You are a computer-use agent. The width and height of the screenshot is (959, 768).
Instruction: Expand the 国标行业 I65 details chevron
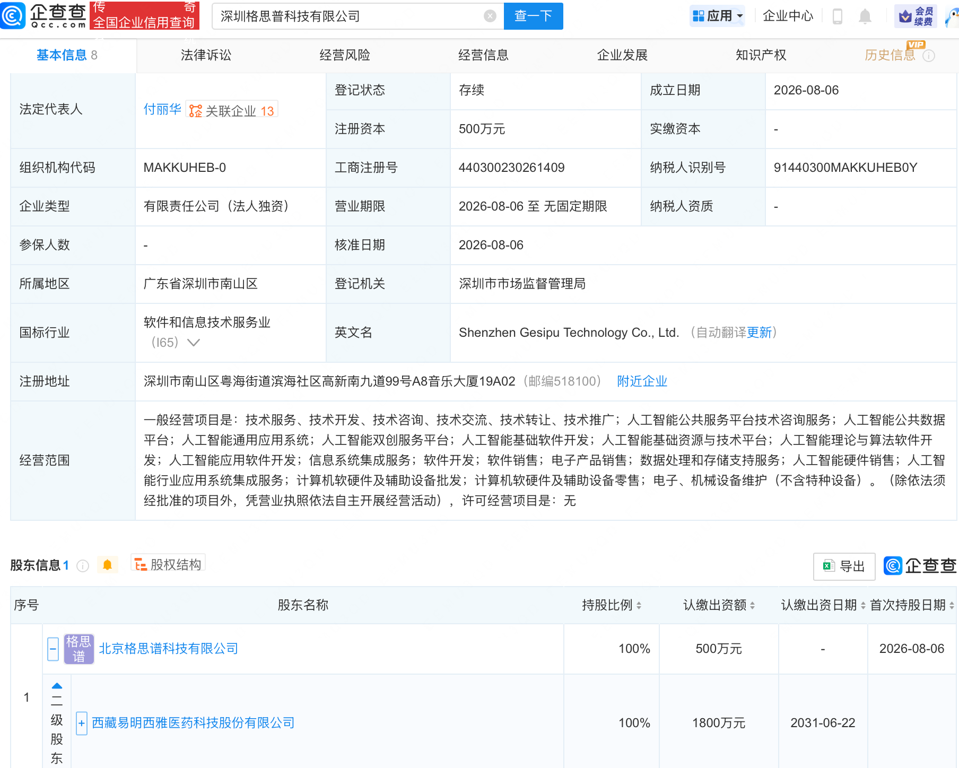pos(194,343)
